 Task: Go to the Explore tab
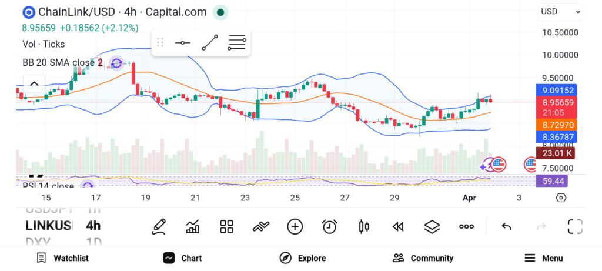pos(303,258)
